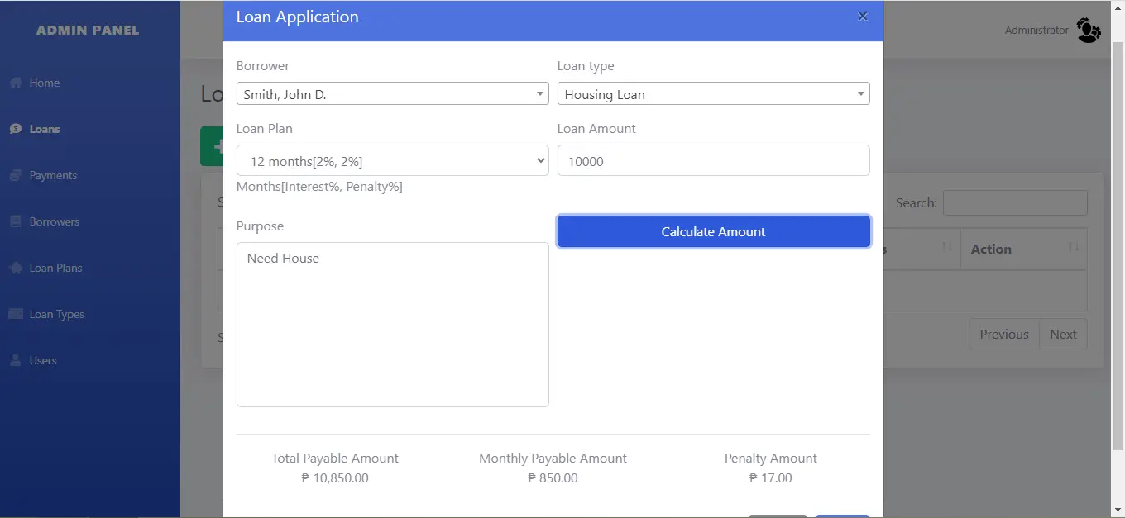Click the Loans money icon in sidebar
Image resolution: width=1125 pixels, height=518 pixels.
(x=15, y=129)
